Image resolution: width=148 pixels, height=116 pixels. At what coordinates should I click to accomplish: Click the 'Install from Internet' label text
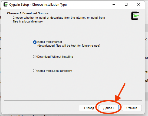point(50,42)
